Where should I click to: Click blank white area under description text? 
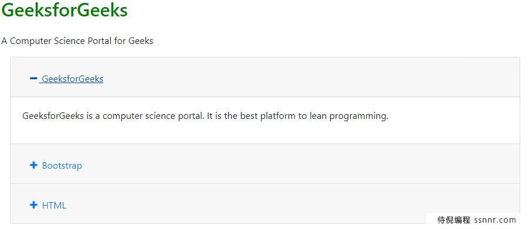[x=265, y=134]
